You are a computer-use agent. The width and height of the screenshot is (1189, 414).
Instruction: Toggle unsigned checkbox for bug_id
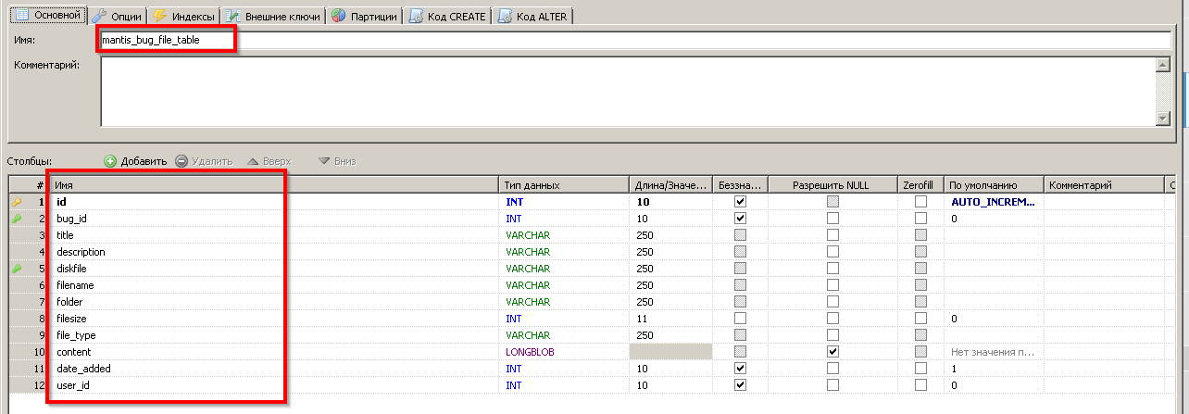[740, 218]
